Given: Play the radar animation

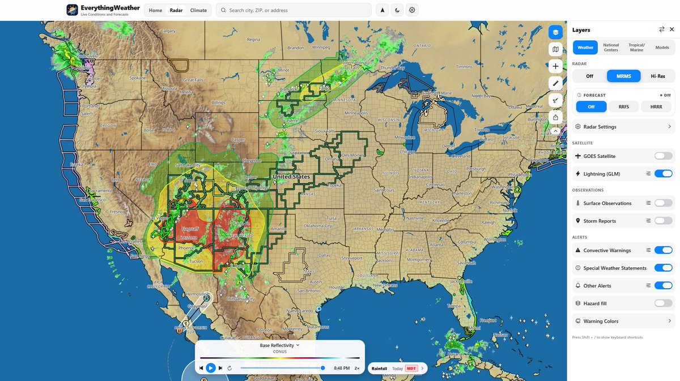Looking at the screenshot, I should click(210, 368).
